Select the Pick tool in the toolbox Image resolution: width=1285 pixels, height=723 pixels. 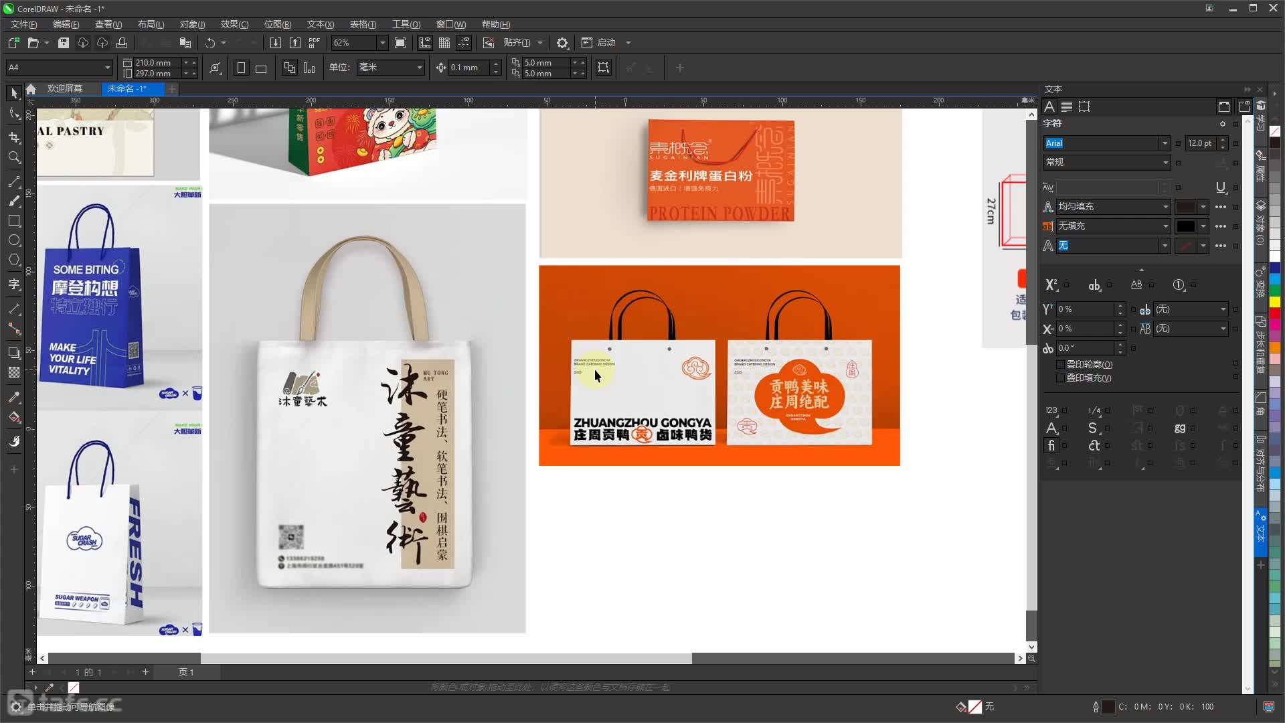pyautogui.click(x=14, y=94)
